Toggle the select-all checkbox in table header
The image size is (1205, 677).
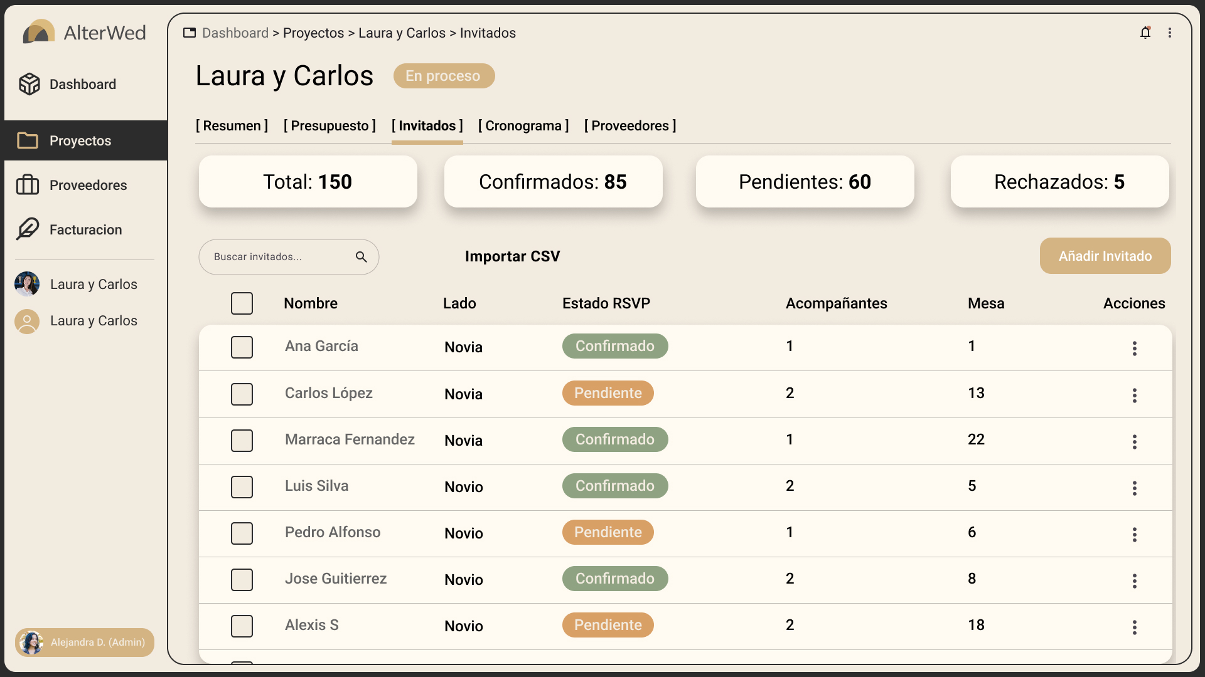[242, 303]
